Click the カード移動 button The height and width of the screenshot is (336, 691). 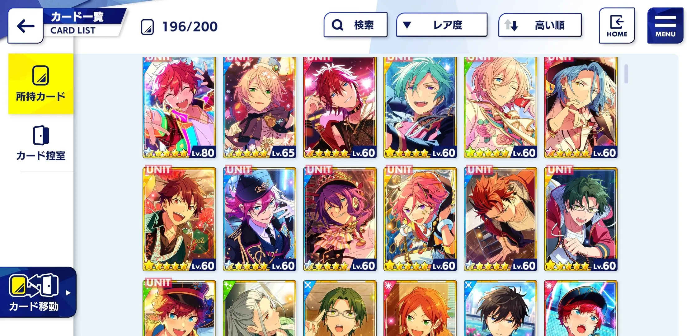37,292
